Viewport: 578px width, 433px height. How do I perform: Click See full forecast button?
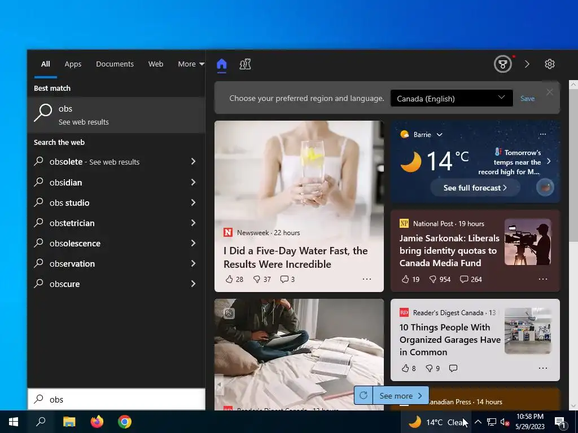point(475,188)
